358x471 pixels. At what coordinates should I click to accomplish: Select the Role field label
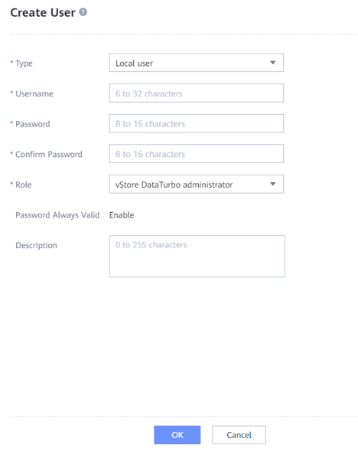pos(24,185)
